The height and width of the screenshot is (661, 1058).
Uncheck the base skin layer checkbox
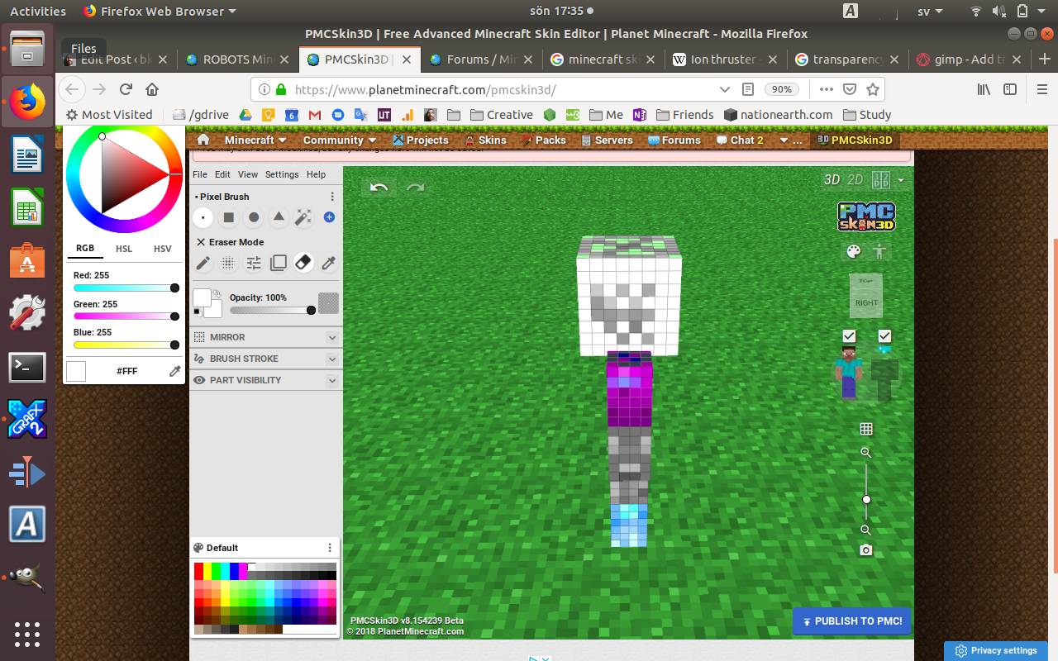pos(849,336)
